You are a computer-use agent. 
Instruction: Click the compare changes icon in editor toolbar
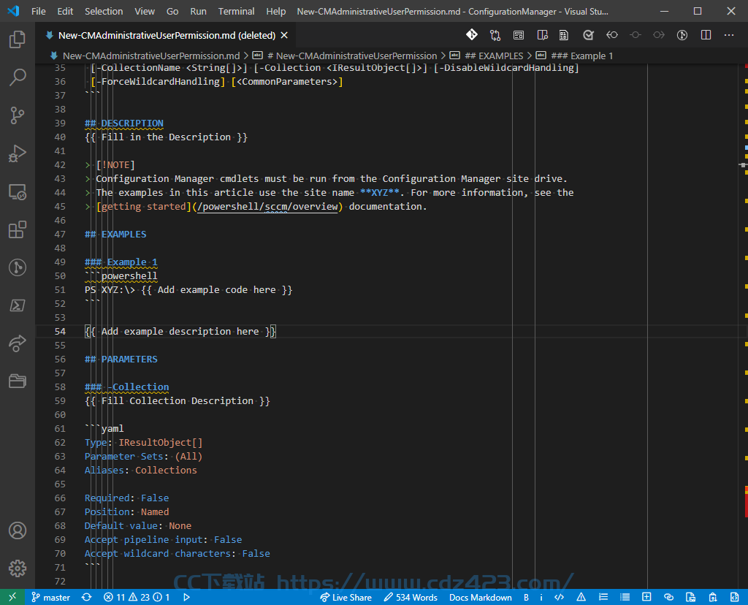click(x=495, y=35)
